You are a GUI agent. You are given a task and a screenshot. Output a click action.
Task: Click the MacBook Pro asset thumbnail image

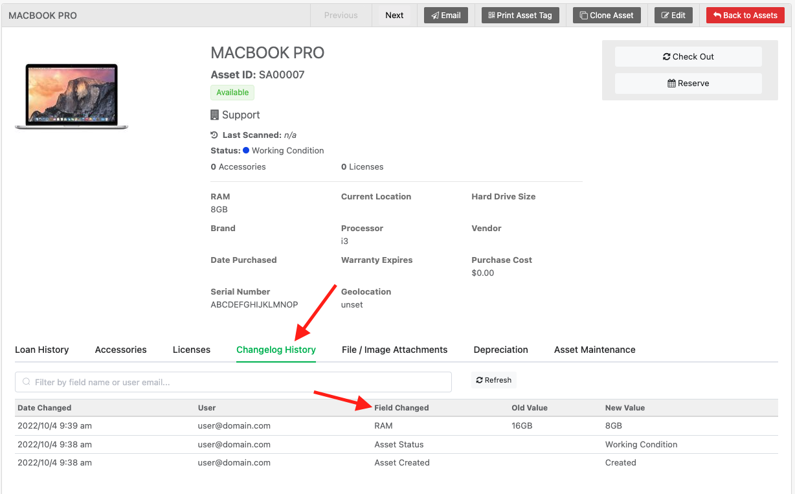coord(71,96)
